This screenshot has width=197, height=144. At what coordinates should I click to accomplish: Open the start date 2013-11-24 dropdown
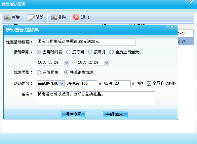tap(66, 62)
